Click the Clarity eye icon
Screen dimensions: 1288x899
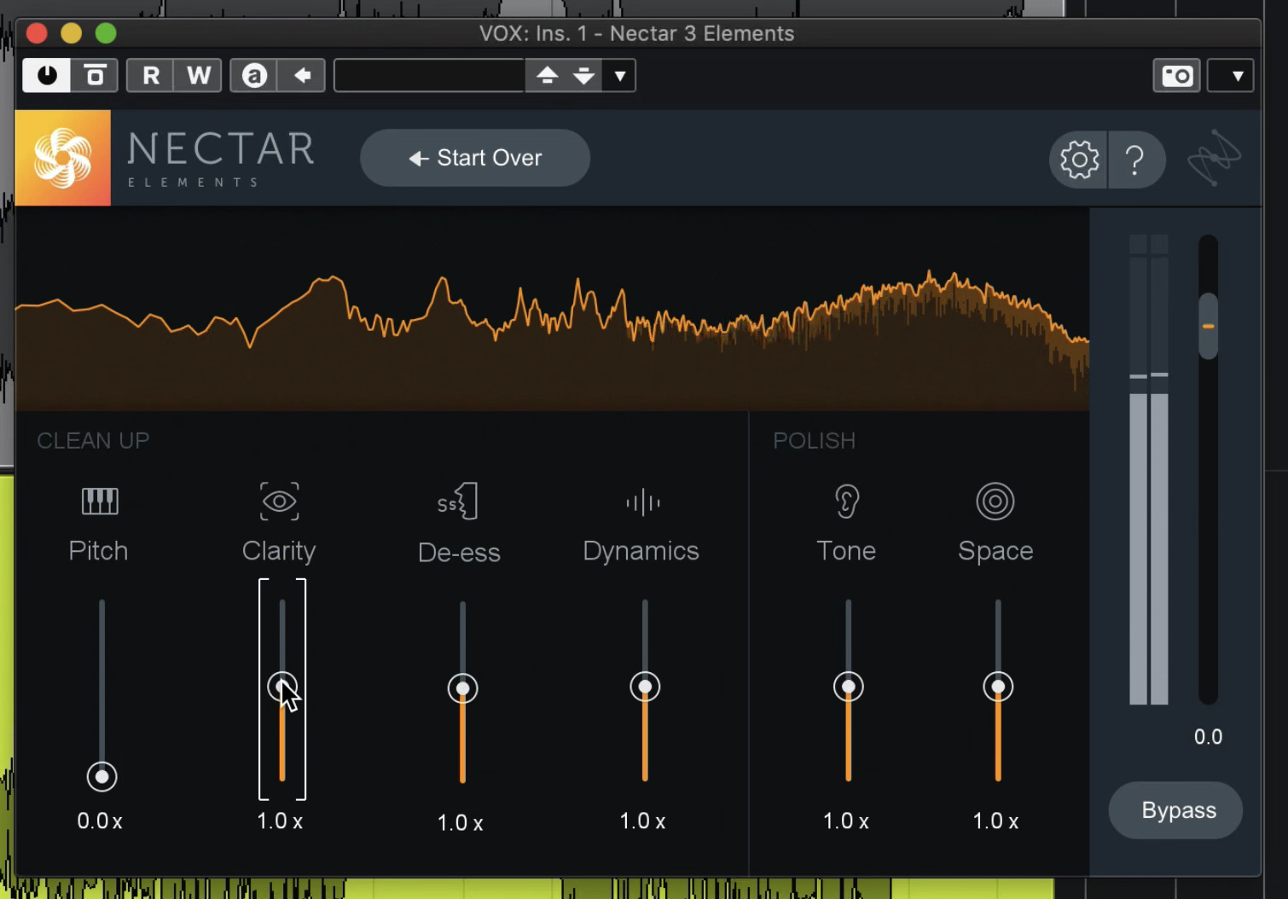click(280, 501)
